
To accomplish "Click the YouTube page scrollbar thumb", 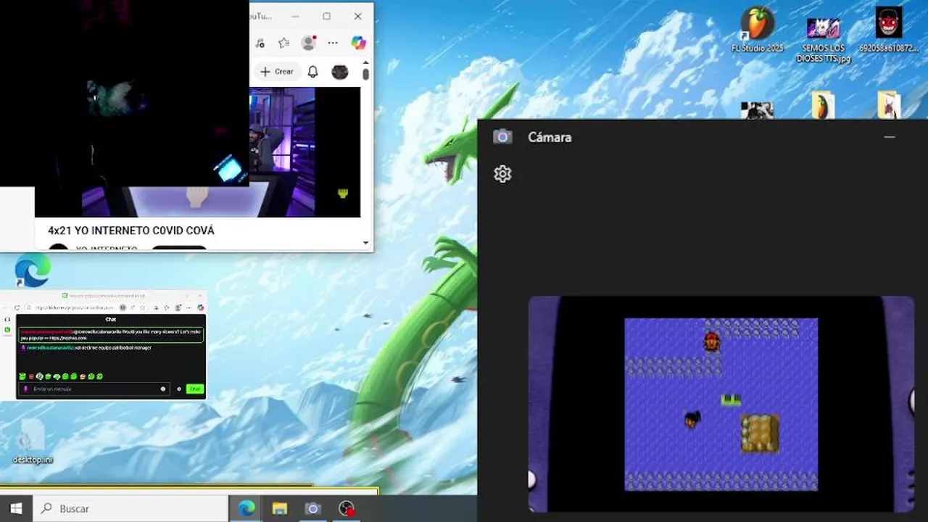I will (x=365, y=74).
